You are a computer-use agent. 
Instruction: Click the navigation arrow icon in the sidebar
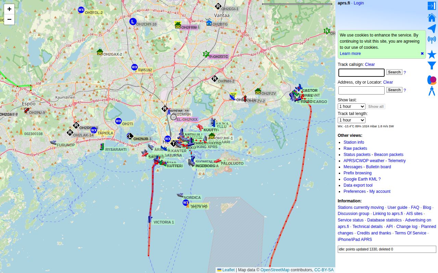(431, 28)
